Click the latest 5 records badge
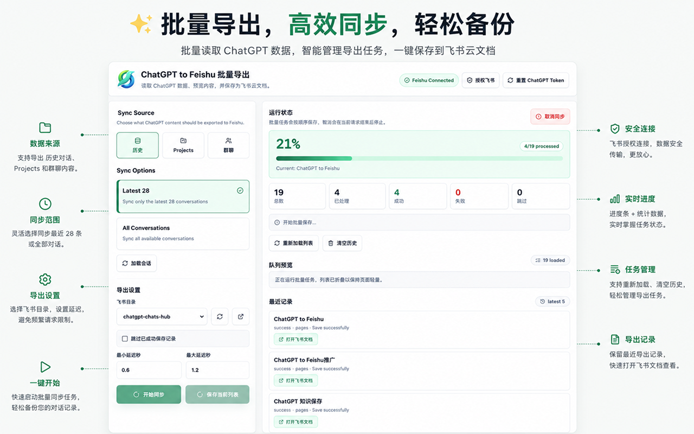 (552, 302)
